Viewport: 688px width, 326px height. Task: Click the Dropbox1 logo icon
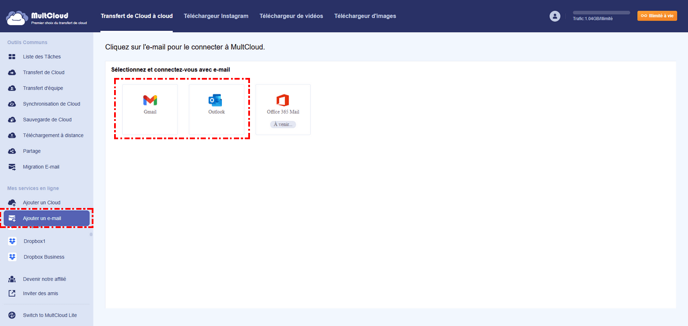pyautogui.click(x=12, y=241)
